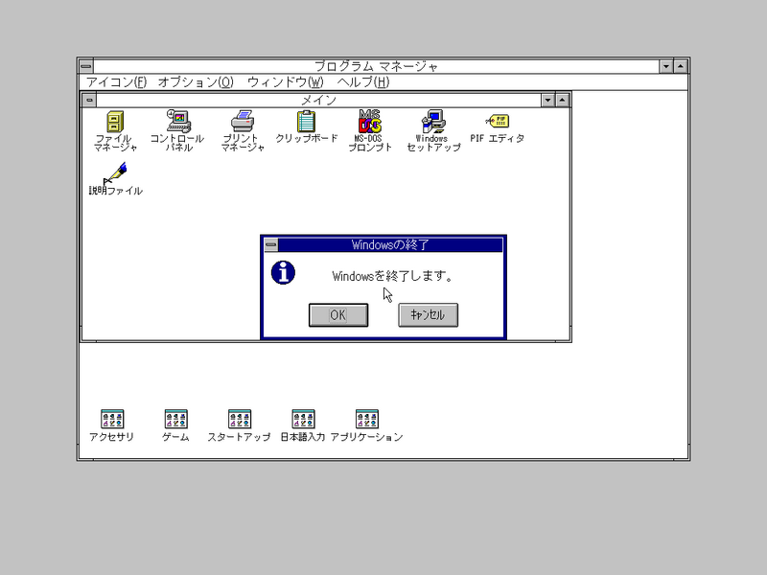Open the Windowsの終了 dialog control menu
The height and width of the screenshot is (575, 767).
coord(273,244)
